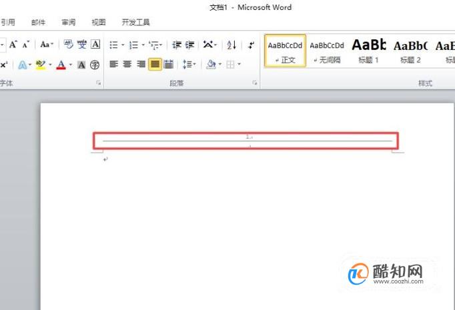455x310 pixels.
Task: Apply a bulleted list
Action: pos(113,45)
